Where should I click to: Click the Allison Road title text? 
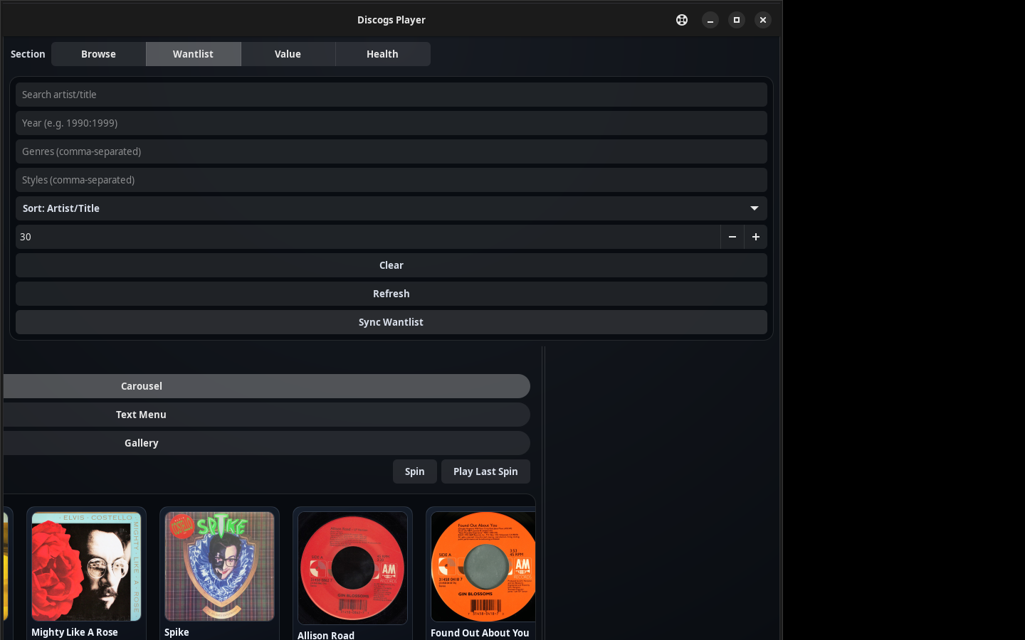326,635
